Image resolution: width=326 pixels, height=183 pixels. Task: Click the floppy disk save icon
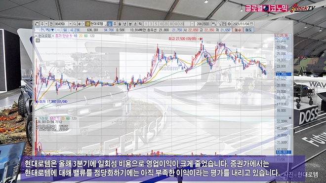pyautogui.click(x=224, y=24)
